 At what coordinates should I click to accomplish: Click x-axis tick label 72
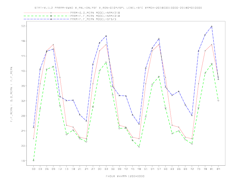[x=192, y=169]
